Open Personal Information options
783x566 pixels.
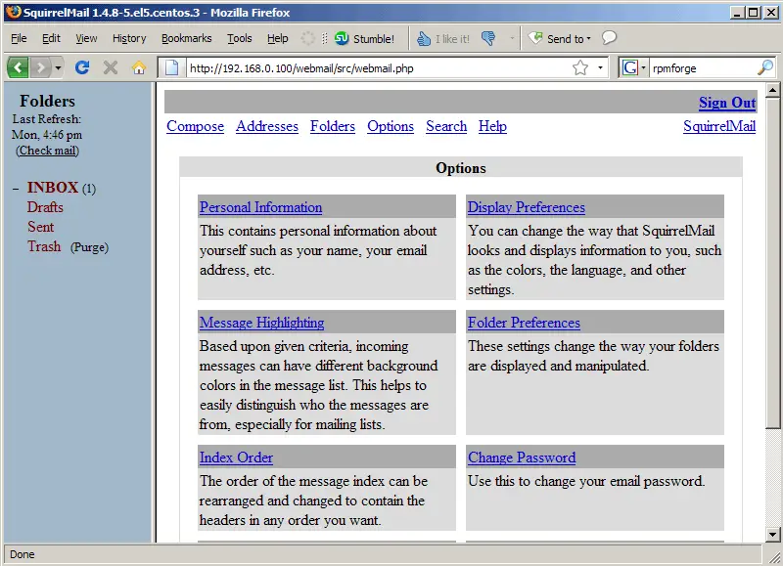260,207
